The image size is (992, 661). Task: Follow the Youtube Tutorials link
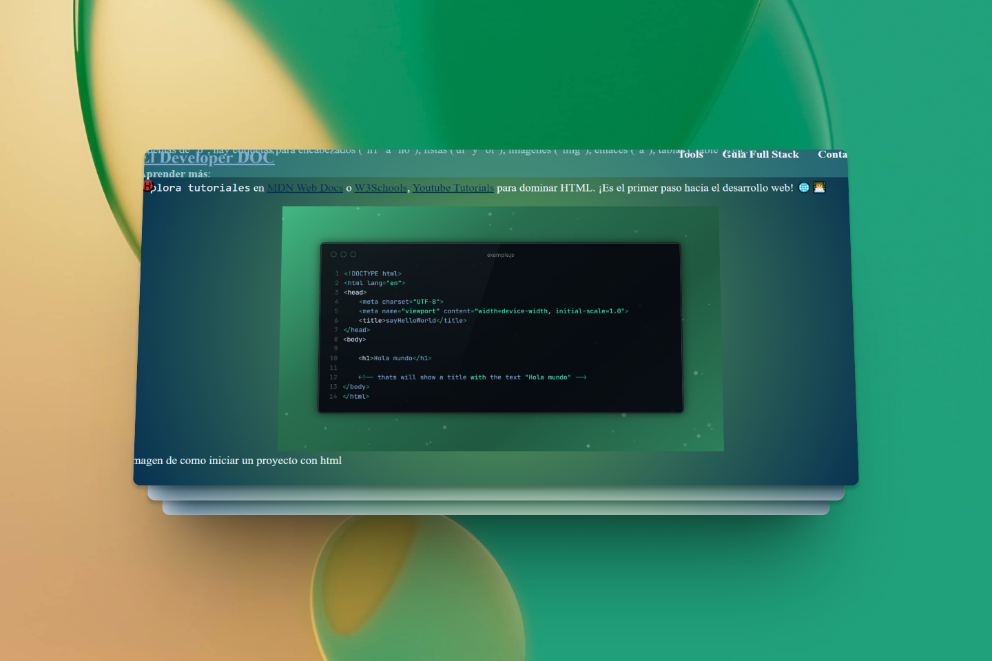[453, 188]
